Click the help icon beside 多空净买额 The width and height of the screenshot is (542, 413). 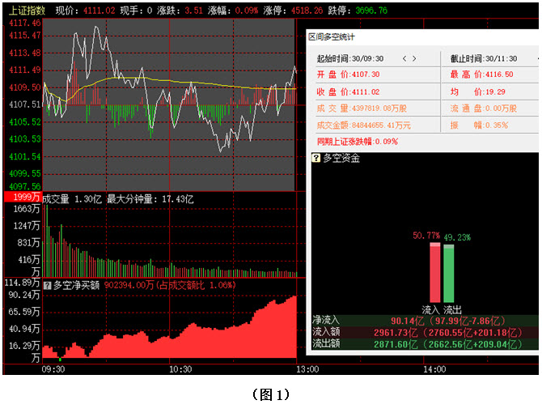point(48,285)
